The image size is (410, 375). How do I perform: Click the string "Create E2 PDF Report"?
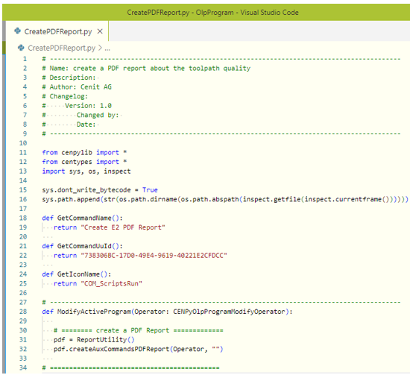click(x=123, y=227)
